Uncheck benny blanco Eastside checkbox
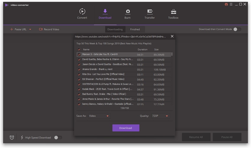Screen dimensions: 251x148 coord(79,104)
